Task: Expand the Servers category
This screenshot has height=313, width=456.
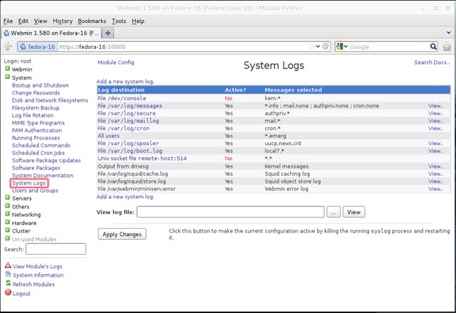Action: point(7,198)
